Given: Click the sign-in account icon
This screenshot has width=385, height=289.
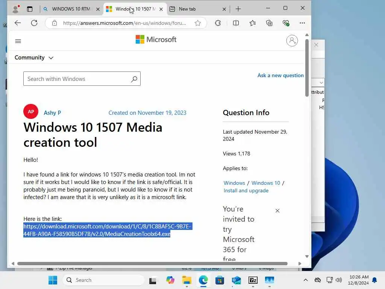Looking at the screenshot, I should (292, 41).
